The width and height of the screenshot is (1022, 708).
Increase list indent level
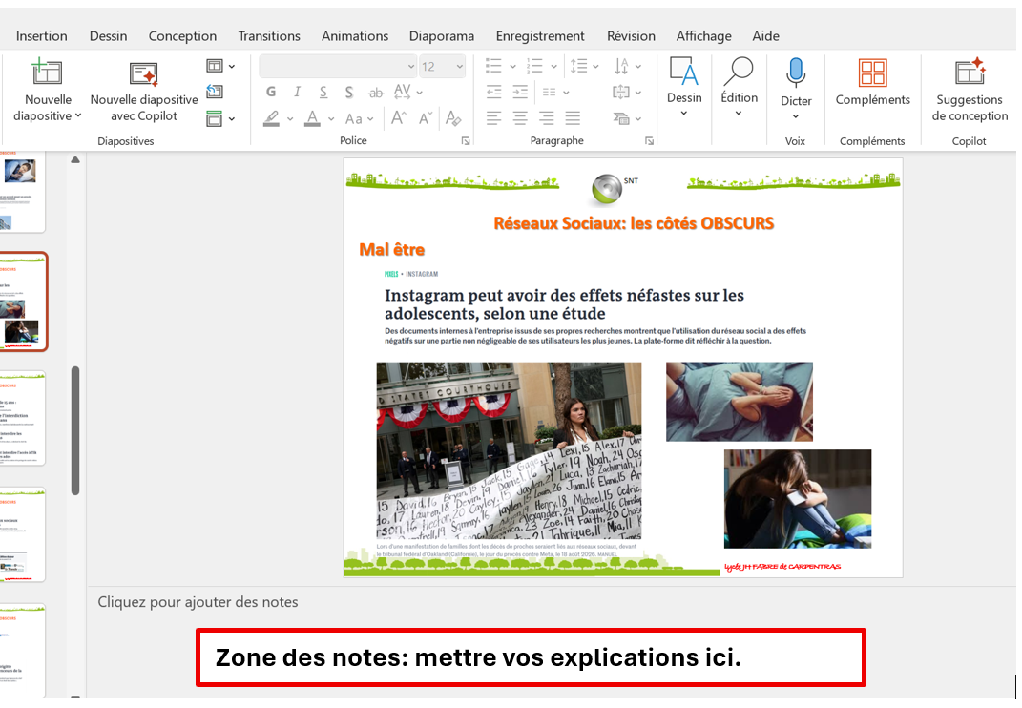click(520, 92)
